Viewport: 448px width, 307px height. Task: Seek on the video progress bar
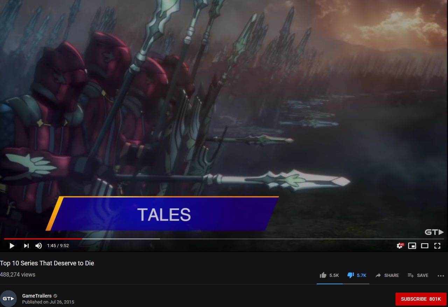point(224,239)
